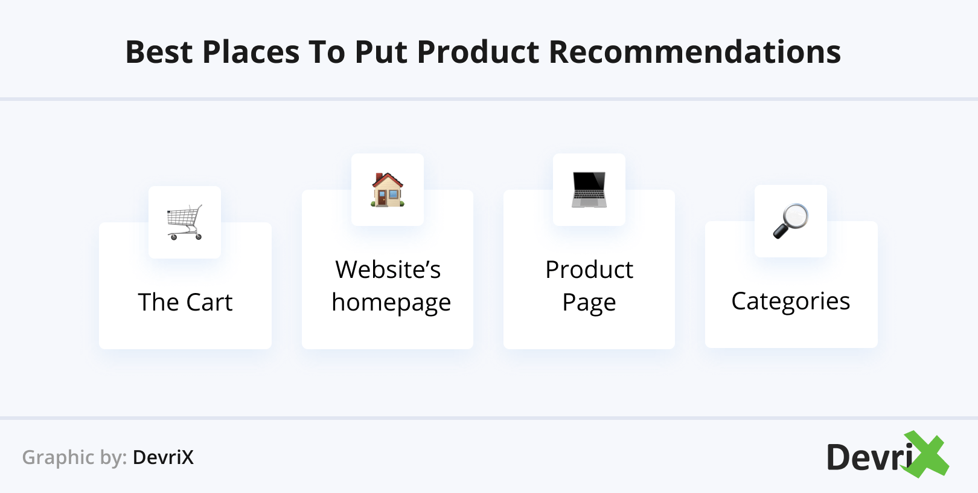
Task: Click the "Website's" text in the second card
Action: pos(388,269)
